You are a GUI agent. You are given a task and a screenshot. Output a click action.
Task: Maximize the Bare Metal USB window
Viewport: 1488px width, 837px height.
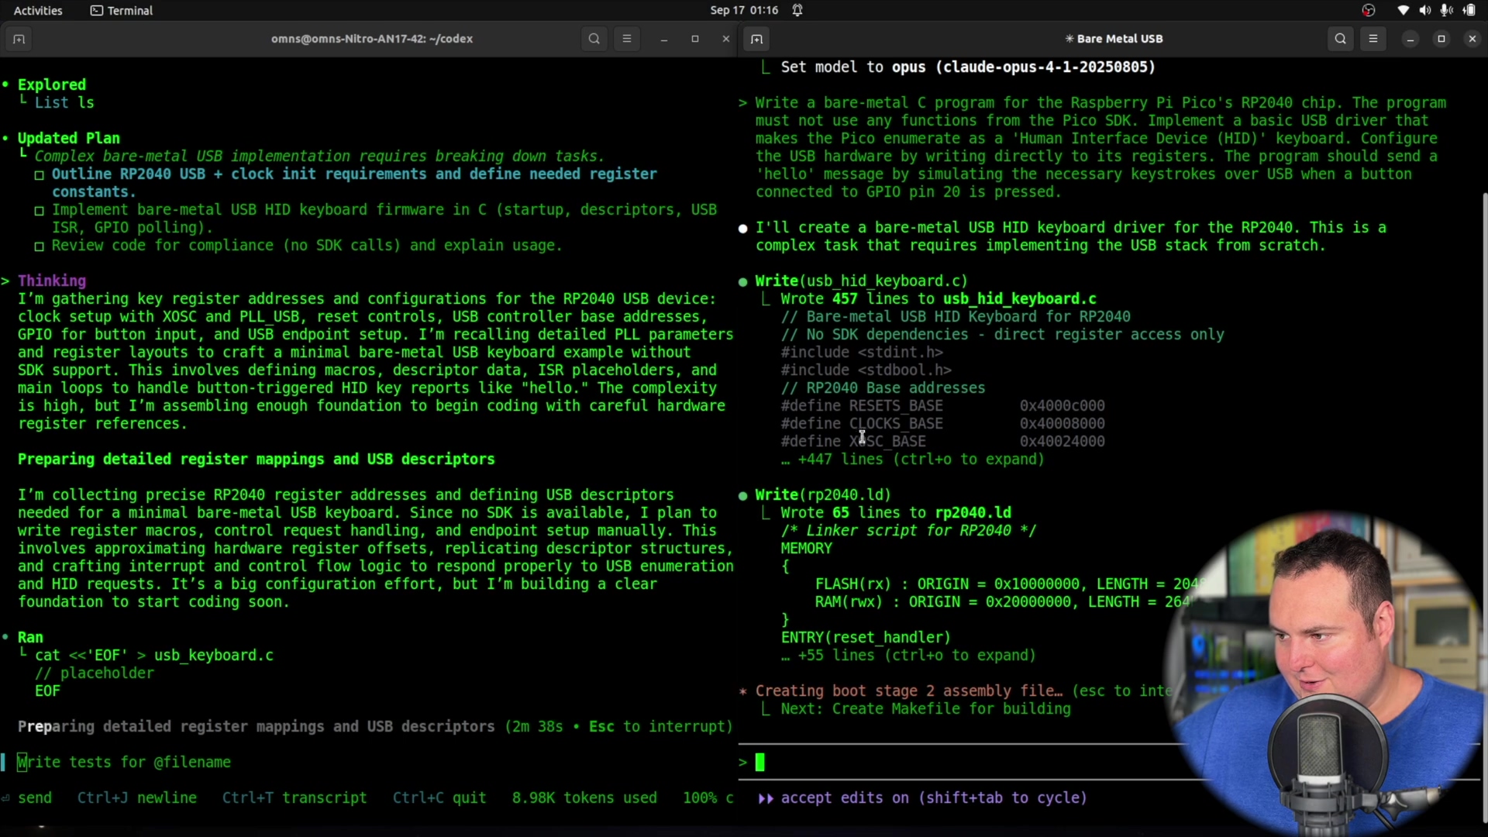1441,39
